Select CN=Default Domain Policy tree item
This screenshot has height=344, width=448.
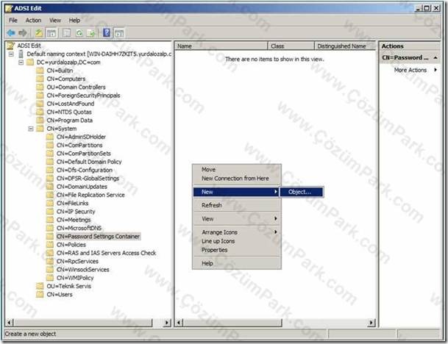point(89,162)
